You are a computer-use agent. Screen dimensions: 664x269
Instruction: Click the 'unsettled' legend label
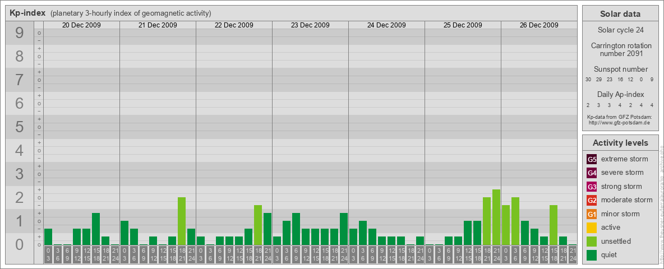pyautogui.click(x=616, y=241)
